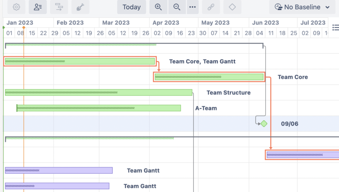Click the A-Team task bar
Image resolution: width=339 pixels, height=192 pixels.
tap(99, 108)
